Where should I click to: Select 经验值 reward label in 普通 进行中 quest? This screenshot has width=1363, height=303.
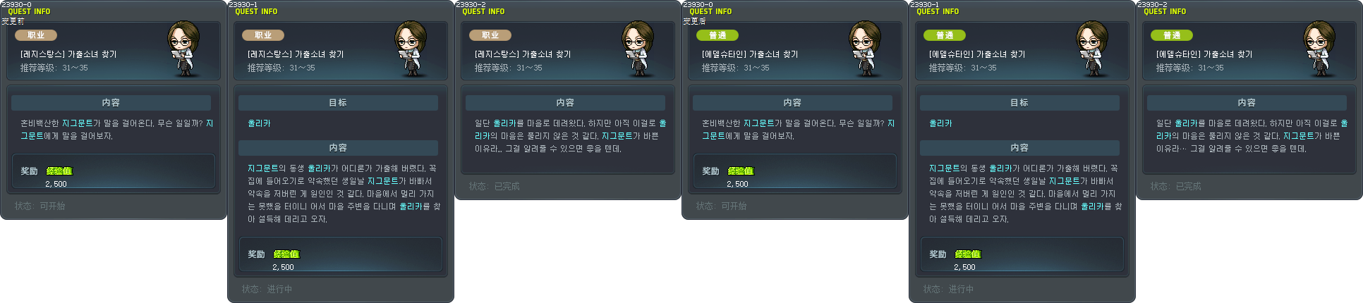967,254
